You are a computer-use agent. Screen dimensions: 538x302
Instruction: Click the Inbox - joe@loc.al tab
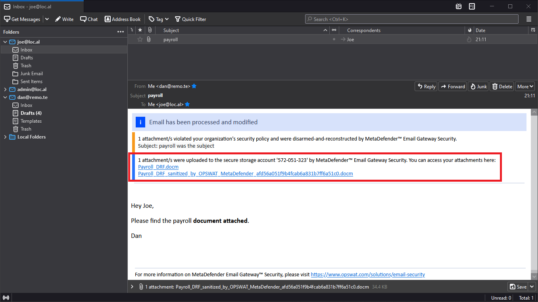pos(42,6)
